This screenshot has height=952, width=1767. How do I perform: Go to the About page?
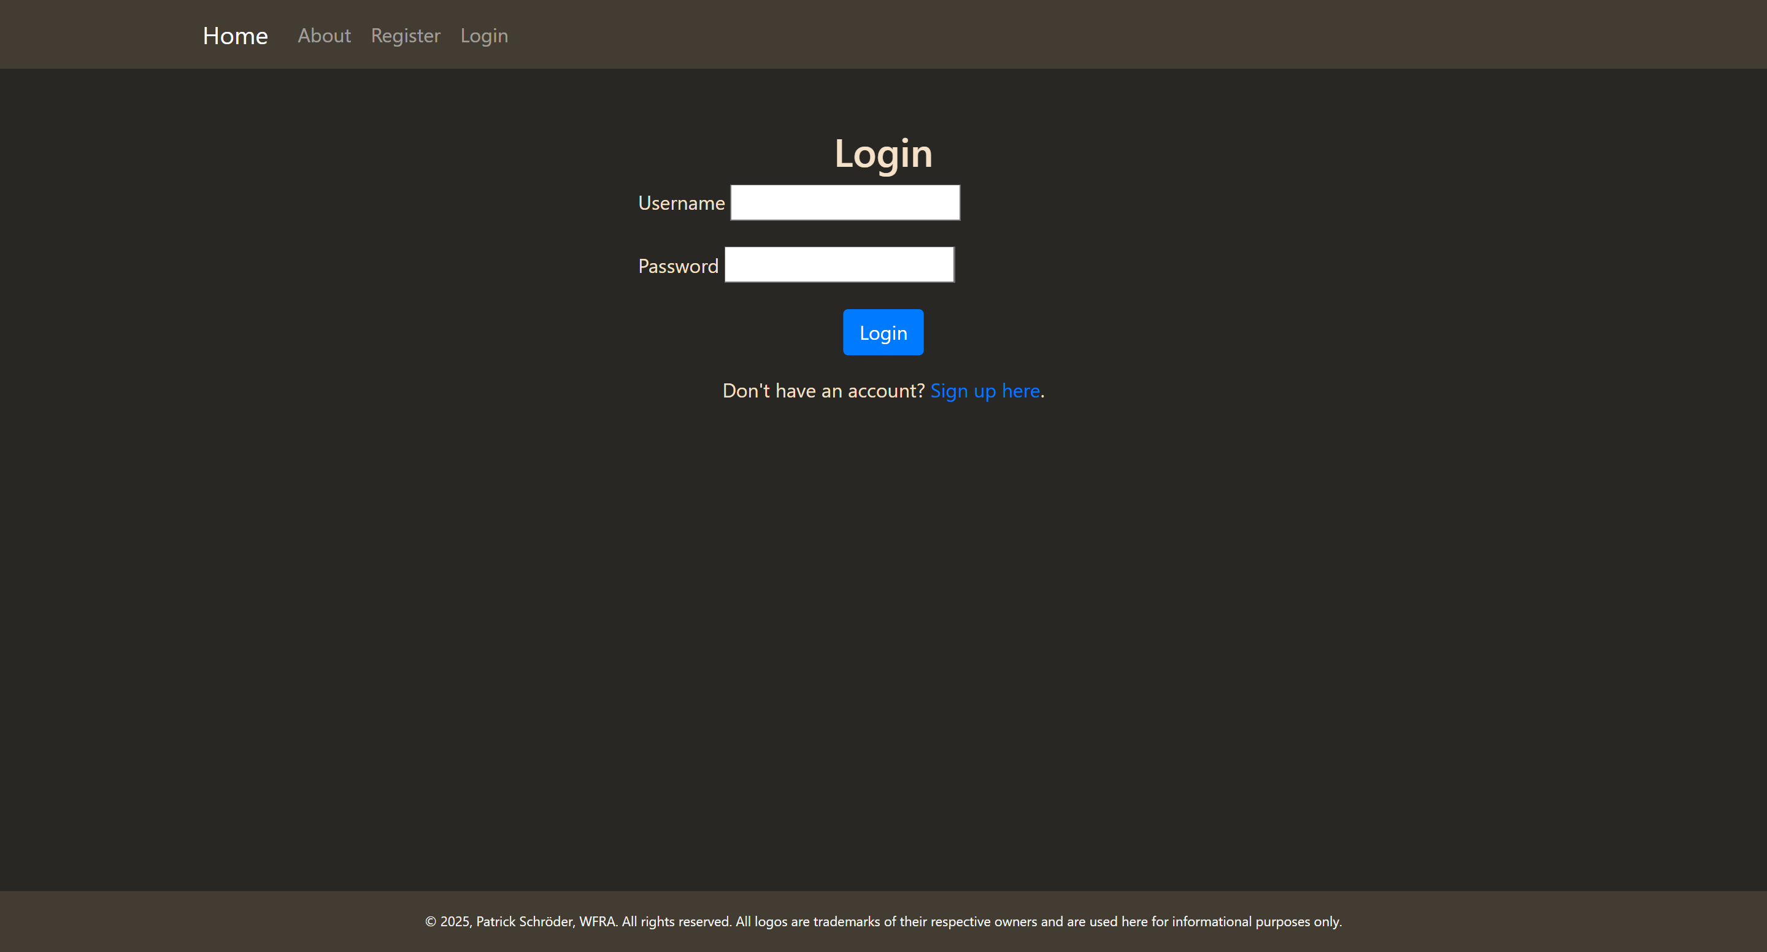[x=324, y=36]
